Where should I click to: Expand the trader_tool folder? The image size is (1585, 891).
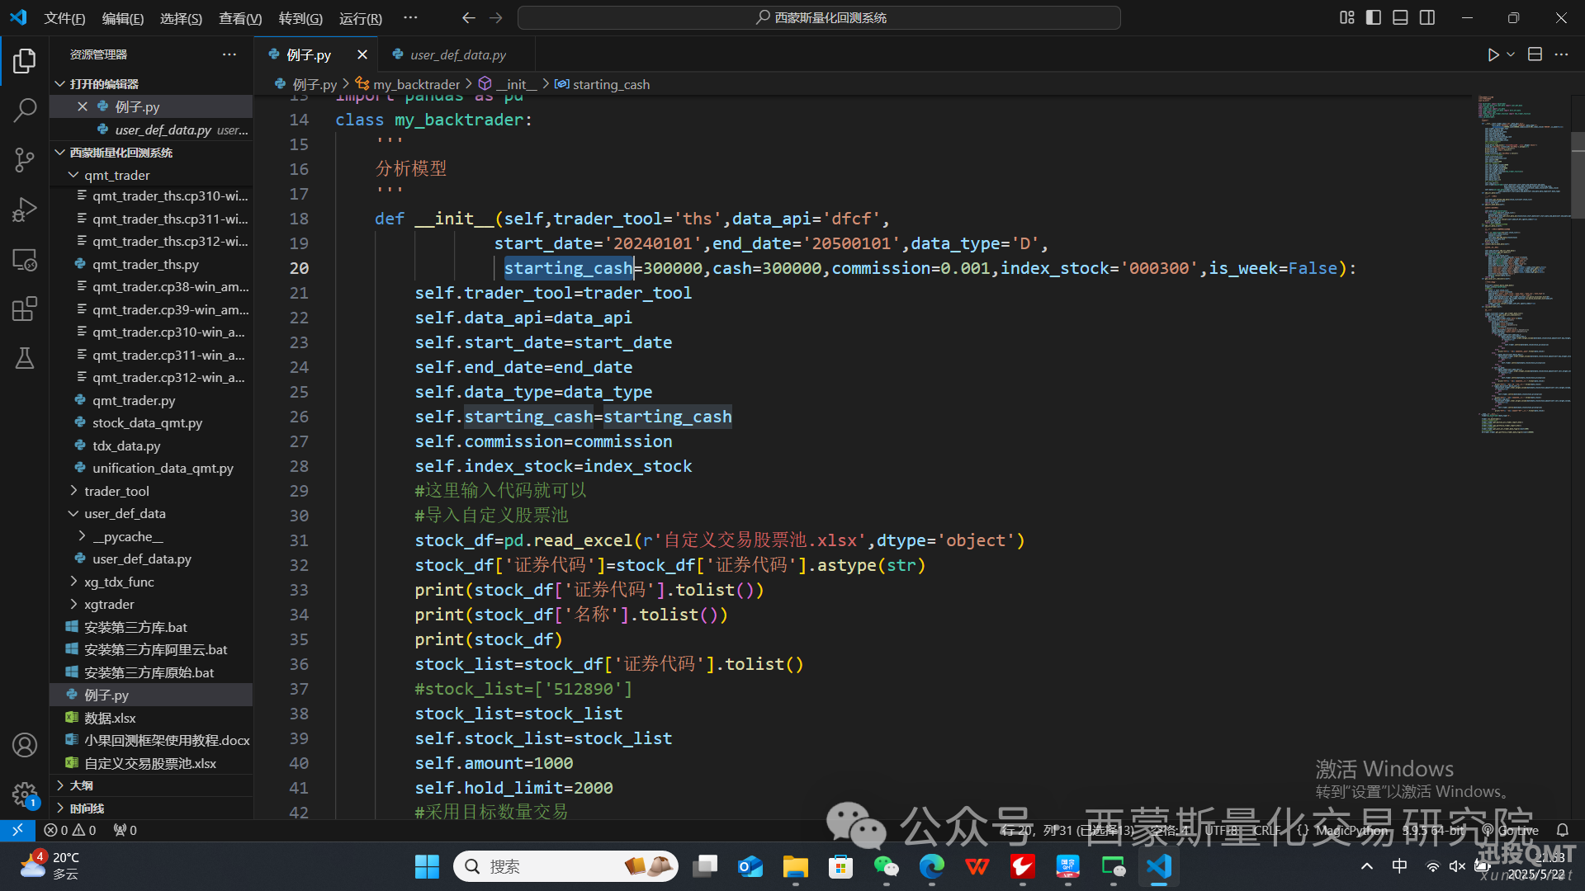tap(73, 491)
